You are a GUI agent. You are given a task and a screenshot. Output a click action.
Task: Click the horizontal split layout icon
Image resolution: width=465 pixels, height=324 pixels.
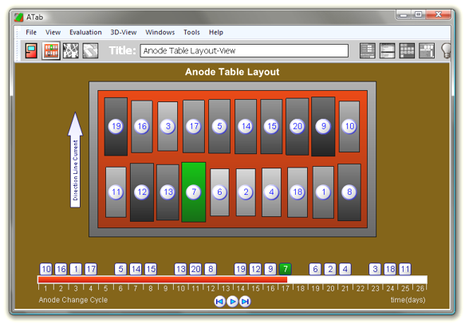pyautogui.click(x=388, y=51)
